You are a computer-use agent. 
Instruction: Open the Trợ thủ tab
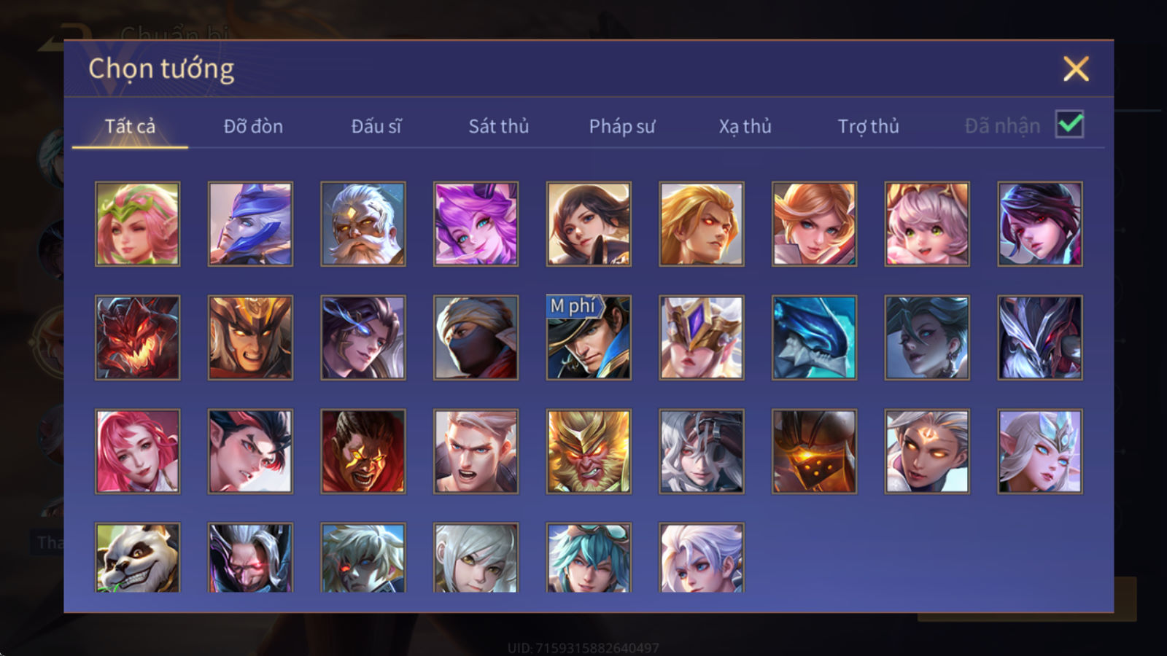[868, 126]
